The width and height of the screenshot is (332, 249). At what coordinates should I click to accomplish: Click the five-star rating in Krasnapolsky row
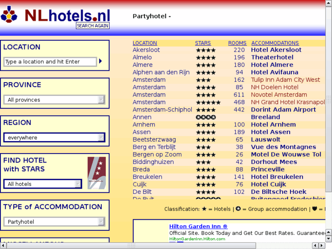click(208, 102)
